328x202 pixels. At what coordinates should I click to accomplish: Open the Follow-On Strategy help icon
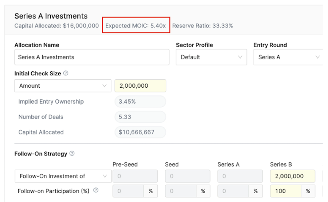pyautogui.click(x=72, y=154)
